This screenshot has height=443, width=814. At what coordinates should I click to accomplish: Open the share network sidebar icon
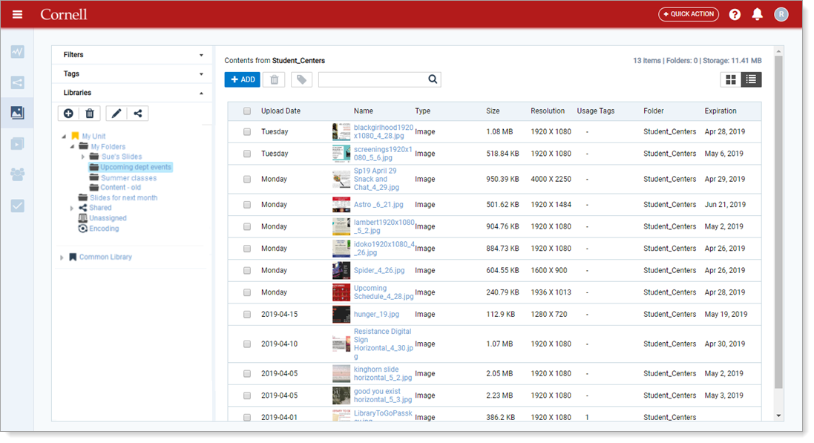(17, 82)
